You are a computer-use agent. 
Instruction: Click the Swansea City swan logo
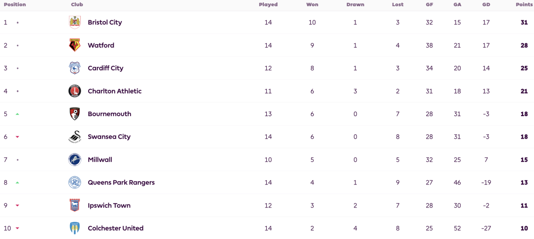74,137
